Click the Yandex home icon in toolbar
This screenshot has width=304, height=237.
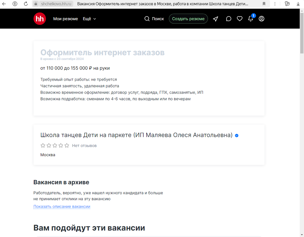click(x=15, y=4)
